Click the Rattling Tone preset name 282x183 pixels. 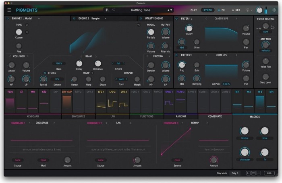point(141,10)
